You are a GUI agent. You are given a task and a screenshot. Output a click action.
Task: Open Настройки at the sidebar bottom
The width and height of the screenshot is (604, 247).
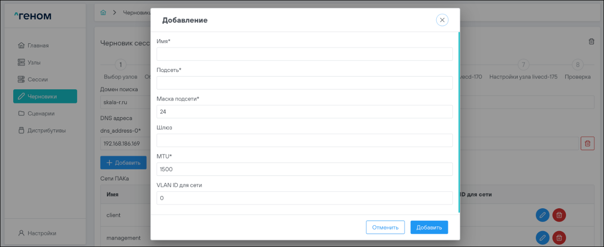click(42, 233)
